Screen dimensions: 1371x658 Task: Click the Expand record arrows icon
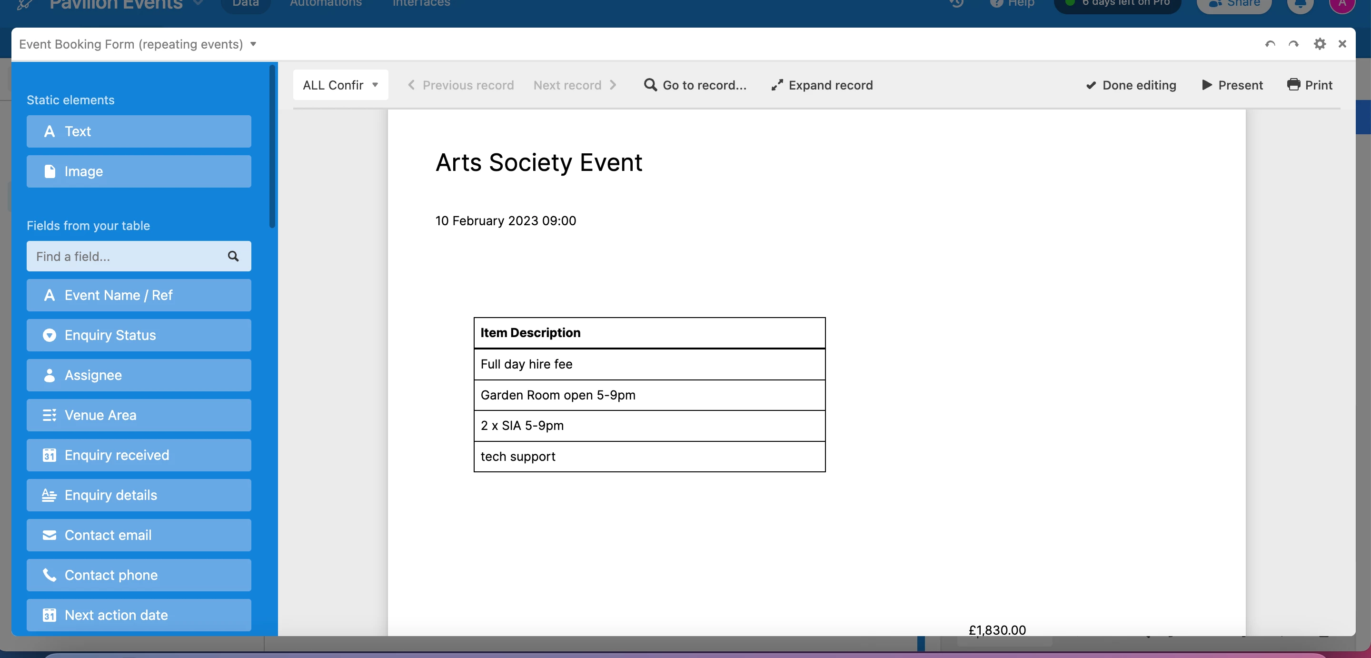click(x=777, y=85)
